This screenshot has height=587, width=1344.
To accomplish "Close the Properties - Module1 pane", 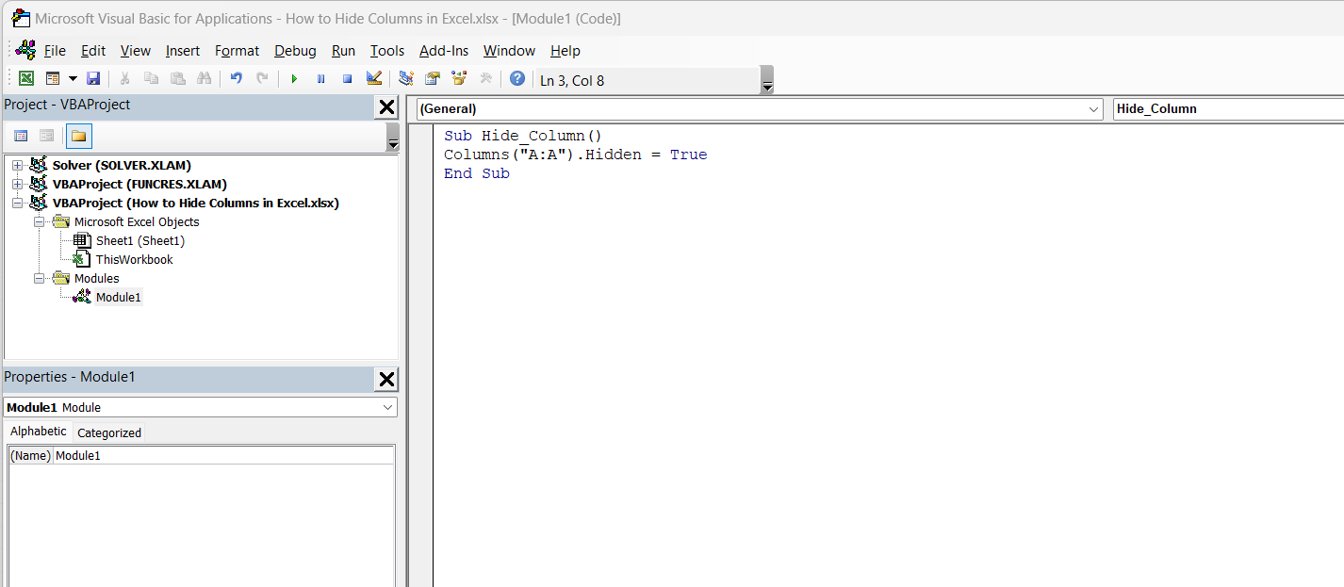I will click(x=386, y=380).
